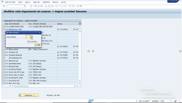The image size is (182, 103).
Task: Click the blue padlock icon in the status bar
Action: point(175,101)
